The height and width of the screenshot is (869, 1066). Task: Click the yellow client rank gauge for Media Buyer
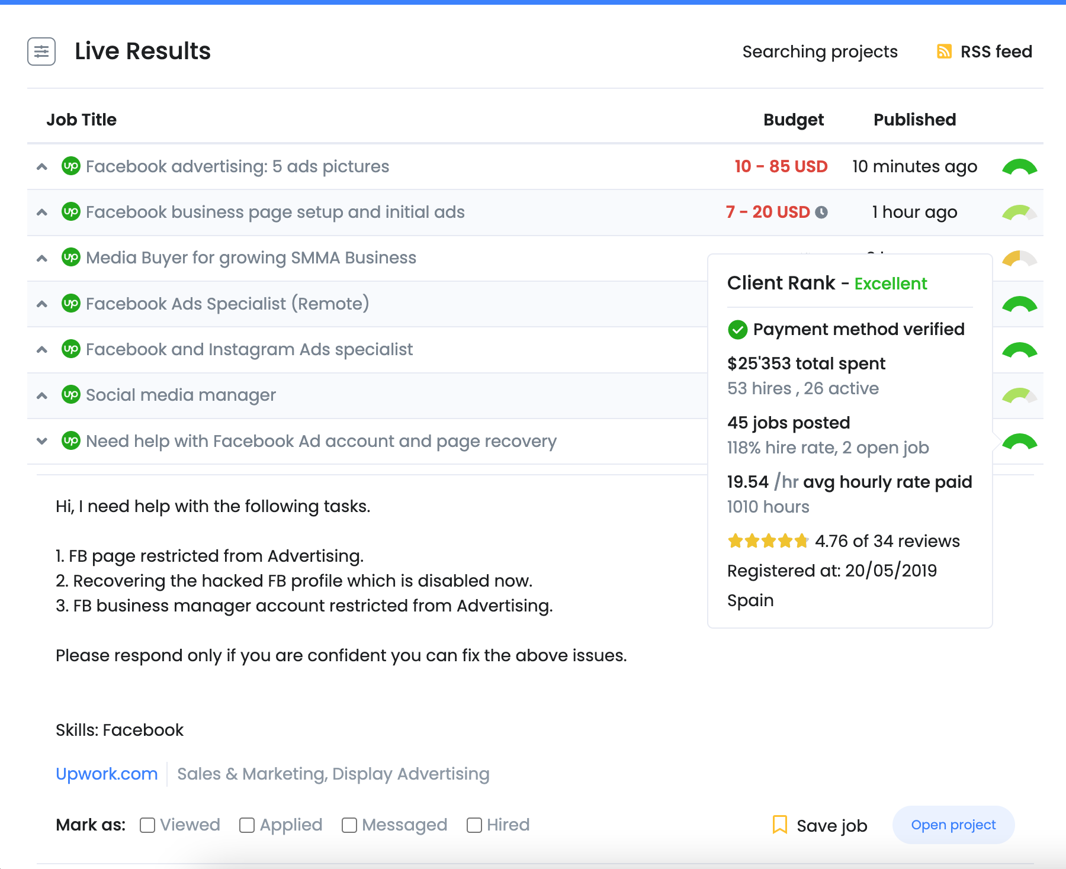tap(1019, 259)
